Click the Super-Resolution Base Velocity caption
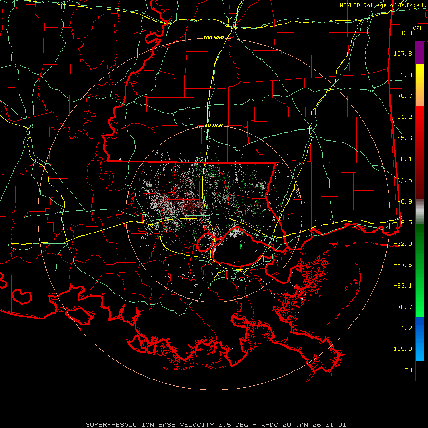 [215, 425]
